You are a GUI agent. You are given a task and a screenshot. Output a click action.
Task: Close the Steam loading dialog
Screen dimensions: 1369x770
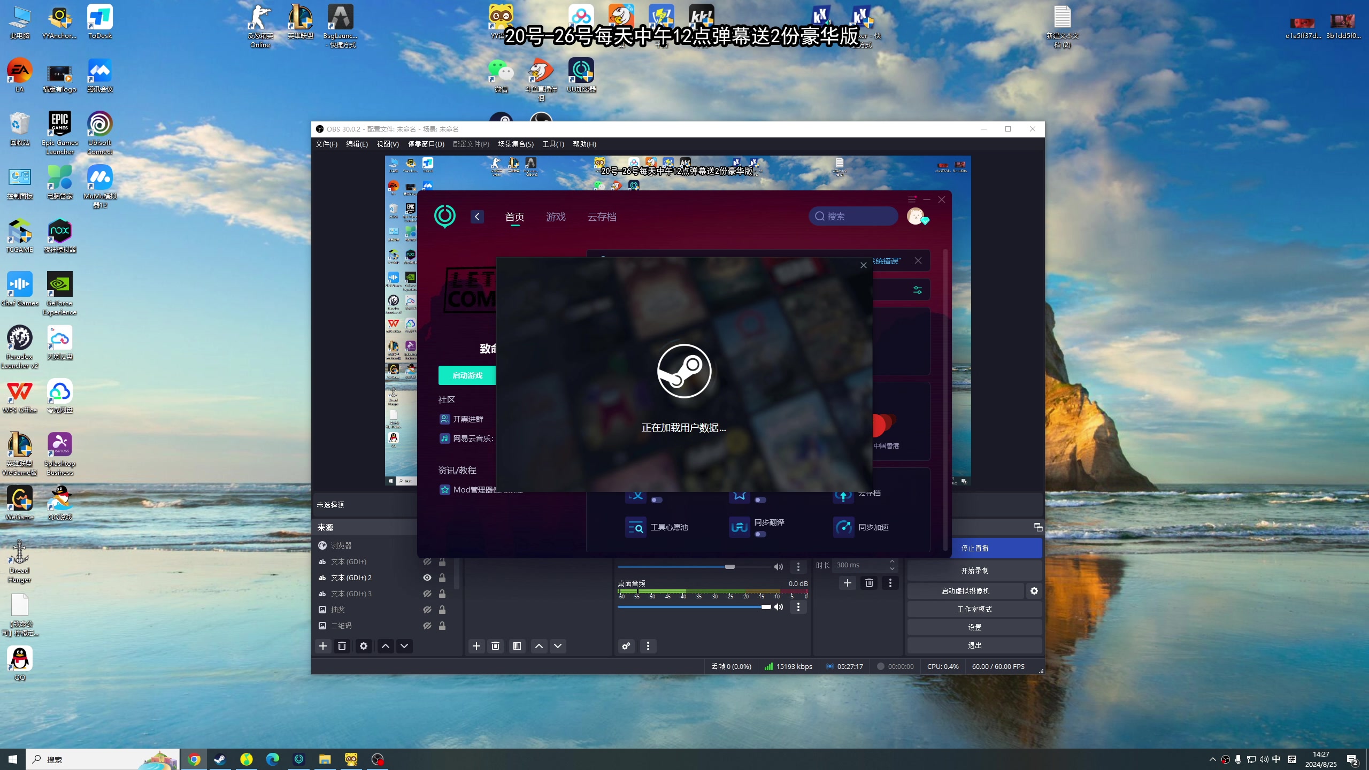[863, 265]
